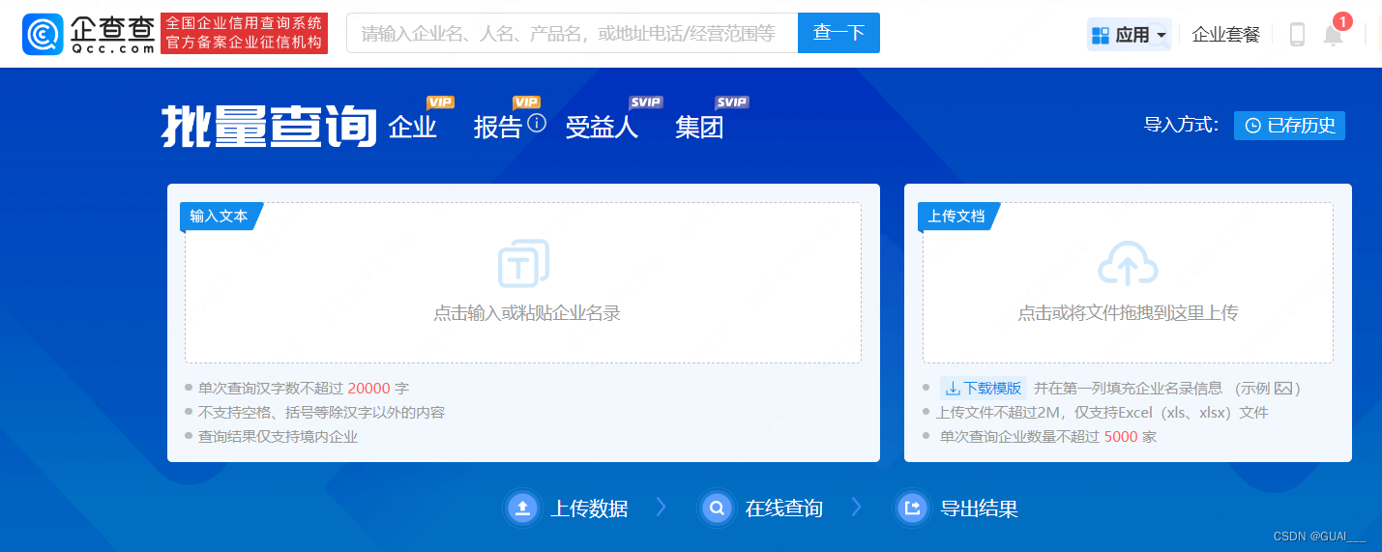Open the 应用 apps grid icon
Image resolution: width=1382 pixels, height=552 pixels.
point(1100,35)
